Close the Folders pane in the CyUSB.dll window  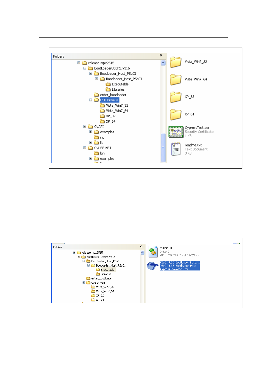[141, 247]
